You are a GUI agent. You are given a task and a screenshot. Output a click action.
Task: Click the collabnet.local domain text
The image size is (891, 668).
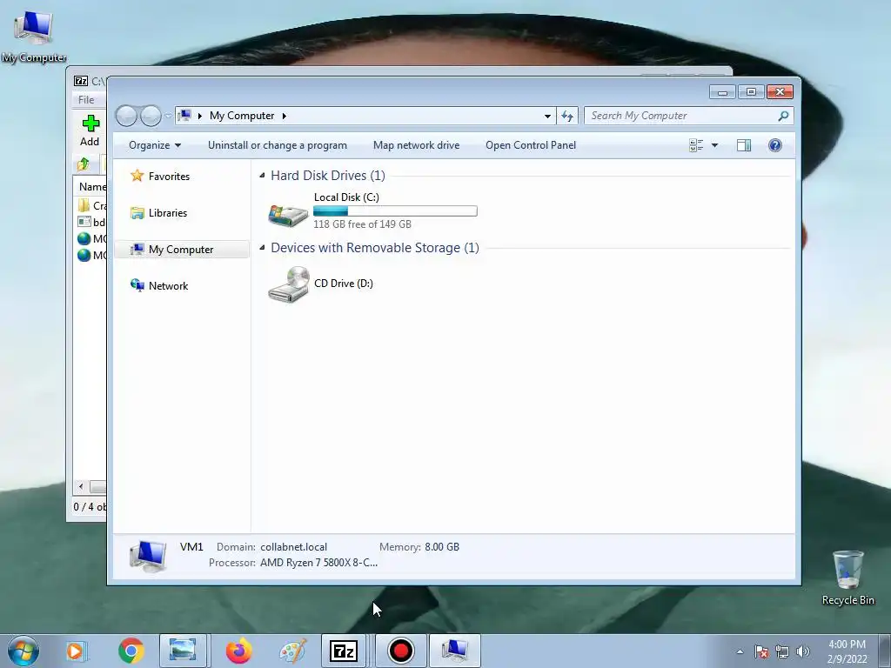294,547
